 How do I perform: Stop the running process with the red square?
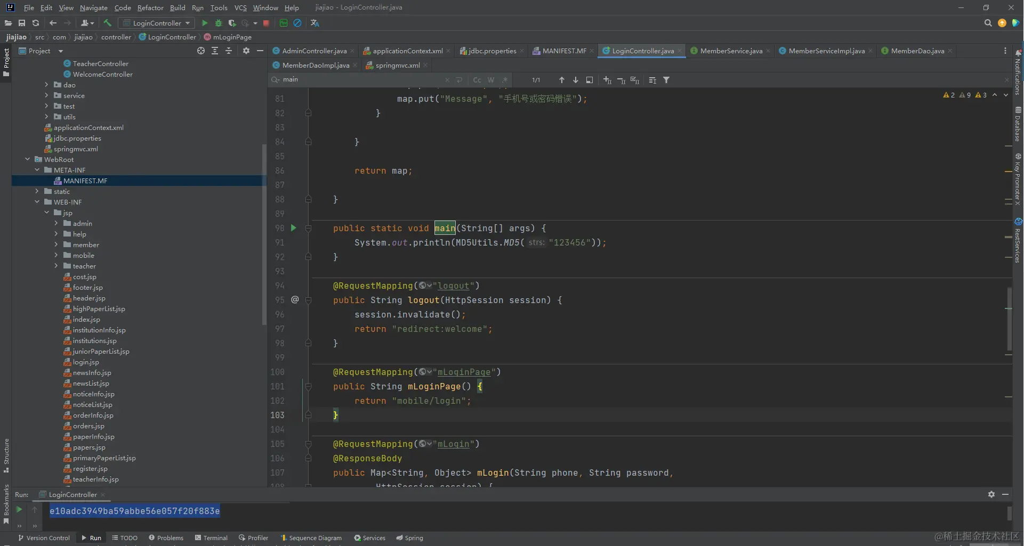[266, 23]
